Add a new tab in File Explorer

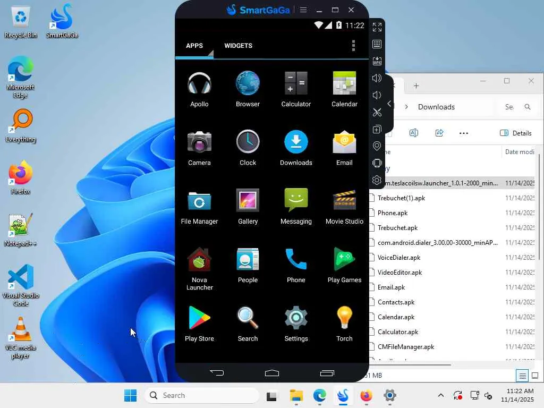416,86
